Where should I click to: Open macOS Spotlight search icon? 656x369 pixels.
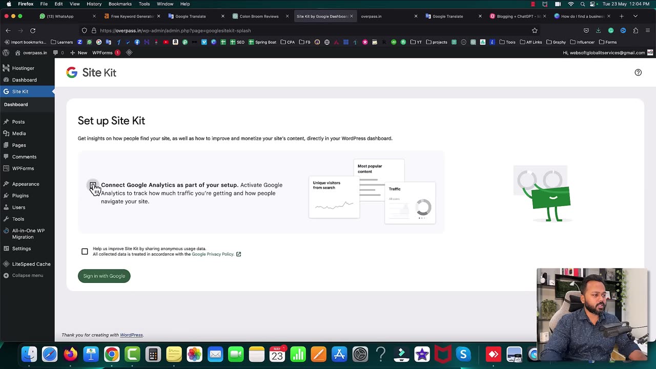click(x=583, y=4)
